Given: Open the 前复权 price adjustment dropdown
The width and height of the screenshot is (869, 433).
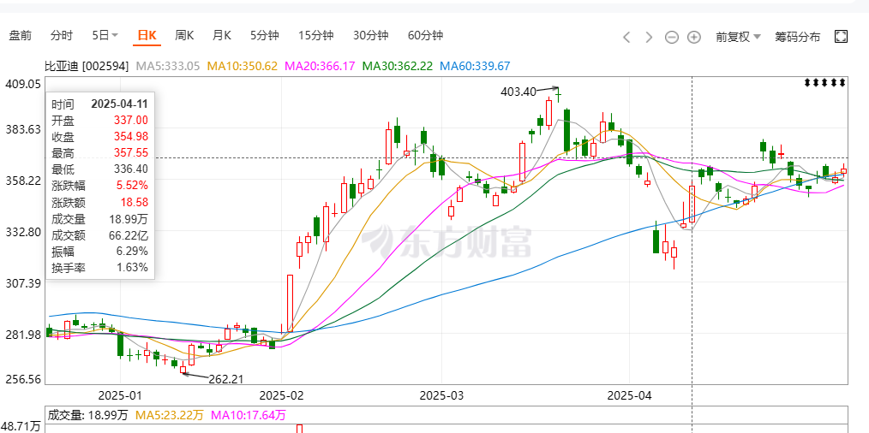Looking at the screenshot, I should [x=738, y=37].
